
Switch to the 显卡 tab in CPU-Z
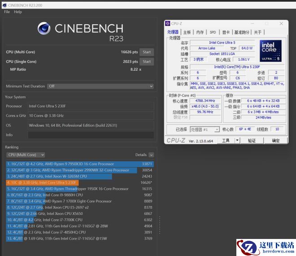point(226,32)
